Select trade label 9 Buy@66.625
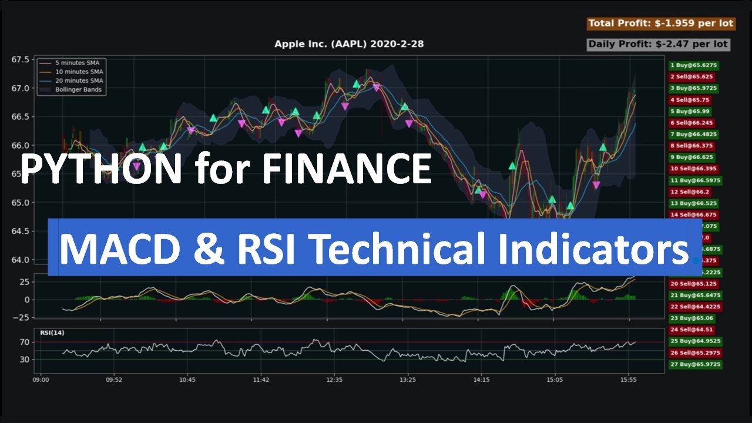Screen dimensions: 752x423 (692, 157)
